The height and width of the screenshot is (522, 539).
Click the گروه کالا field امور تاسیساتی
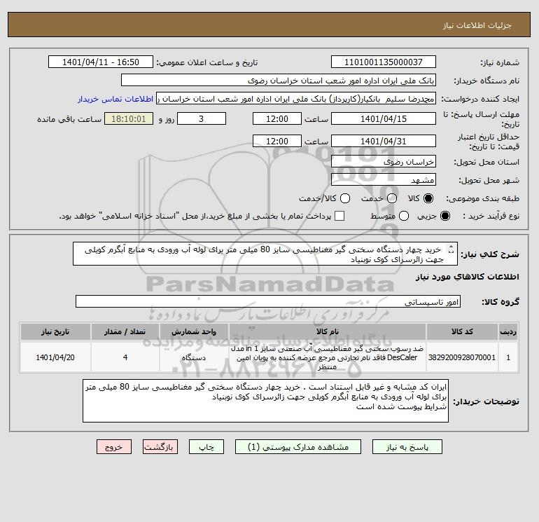(268, 301)
